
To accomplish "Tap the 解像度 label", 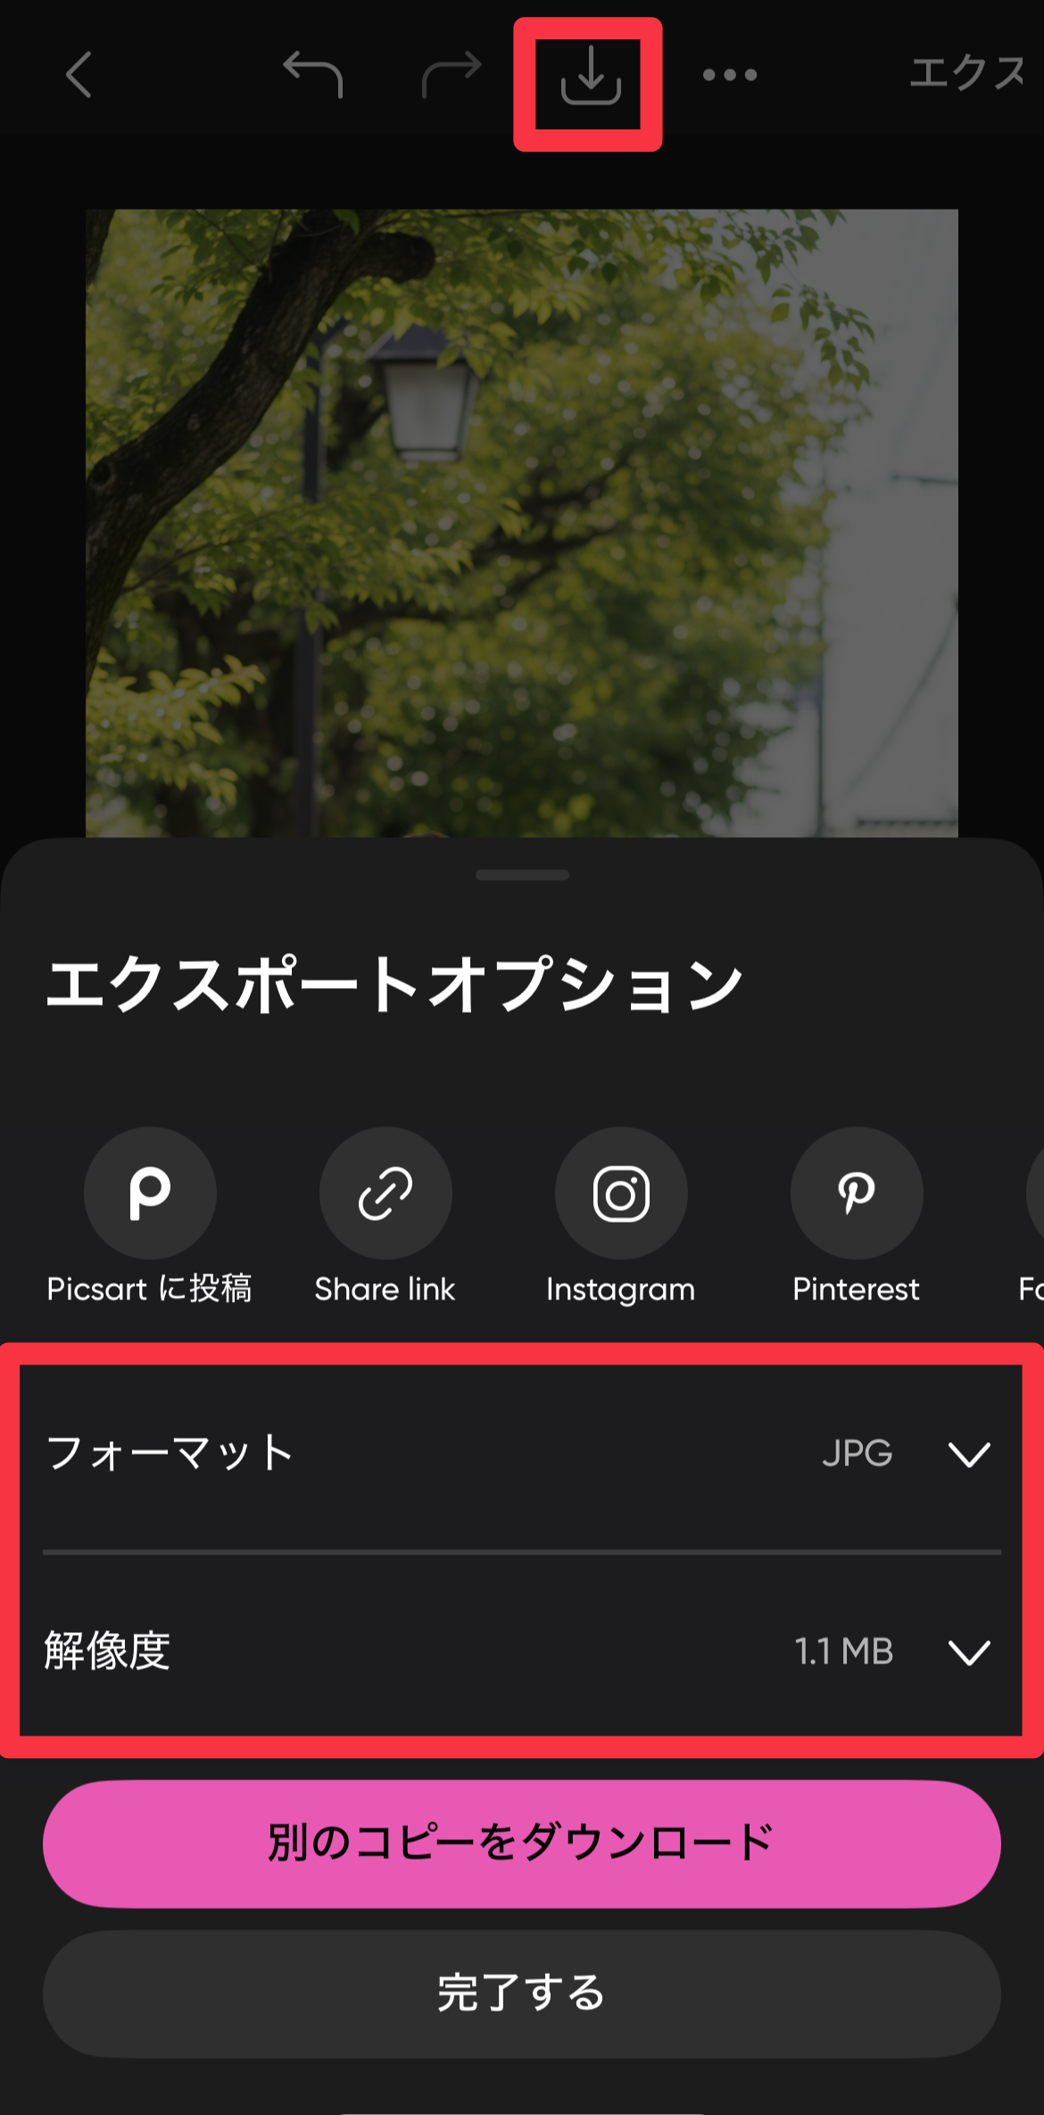I will [108, 1651].
